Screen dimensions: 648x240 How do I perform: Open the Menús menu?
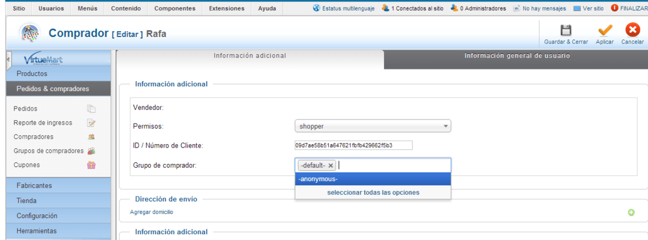coord(88,8)
